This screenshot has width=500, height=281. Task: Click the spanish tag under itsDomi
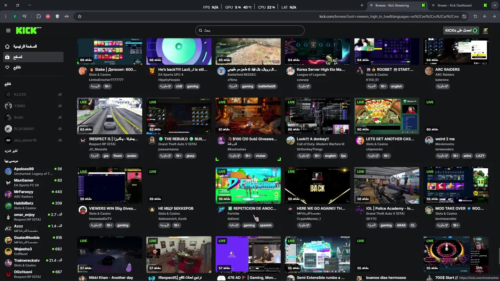click(x=266, y=225)
